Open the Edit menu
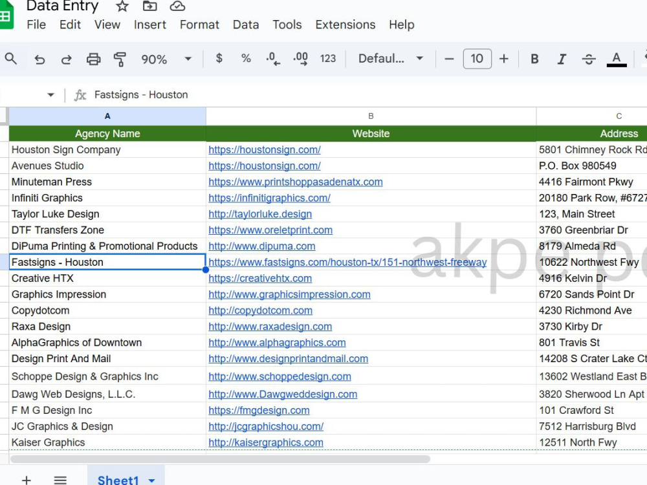 click(70, 25)
